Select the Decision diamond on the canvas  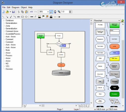pos(59,44)
